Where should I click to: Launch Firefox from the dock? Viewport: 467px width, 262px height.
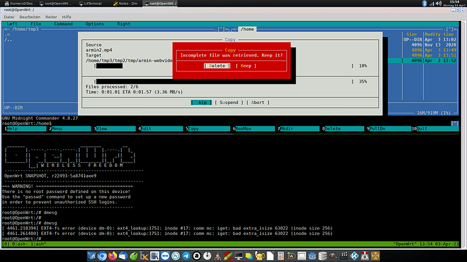pos(112,256)
